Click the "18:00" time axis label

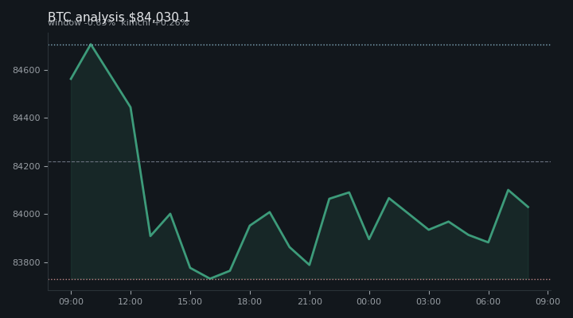pyautogui.click(x=250, y=301)
